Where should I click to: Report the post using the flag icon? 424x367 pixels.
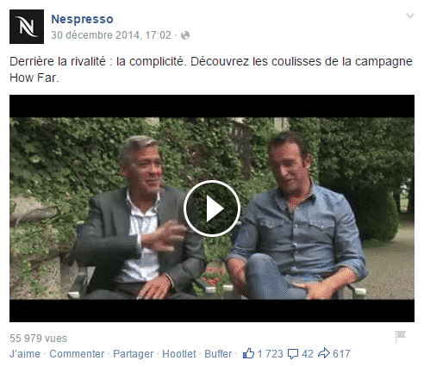400,336
